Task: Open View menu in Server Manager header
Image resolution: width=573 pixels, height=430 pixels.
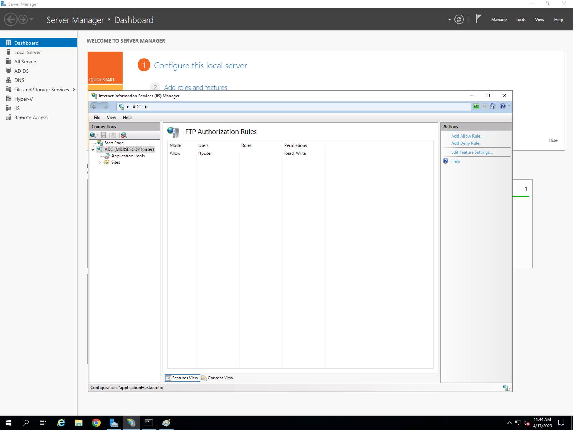Action: point(540,20)
